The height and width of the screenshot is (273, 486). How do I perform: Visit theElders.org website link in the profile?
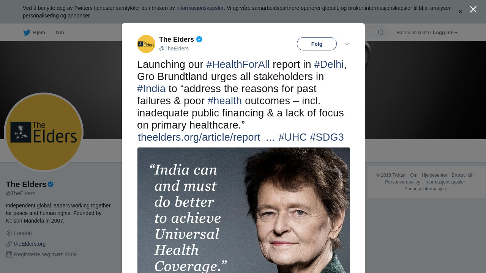pos(30,244)
